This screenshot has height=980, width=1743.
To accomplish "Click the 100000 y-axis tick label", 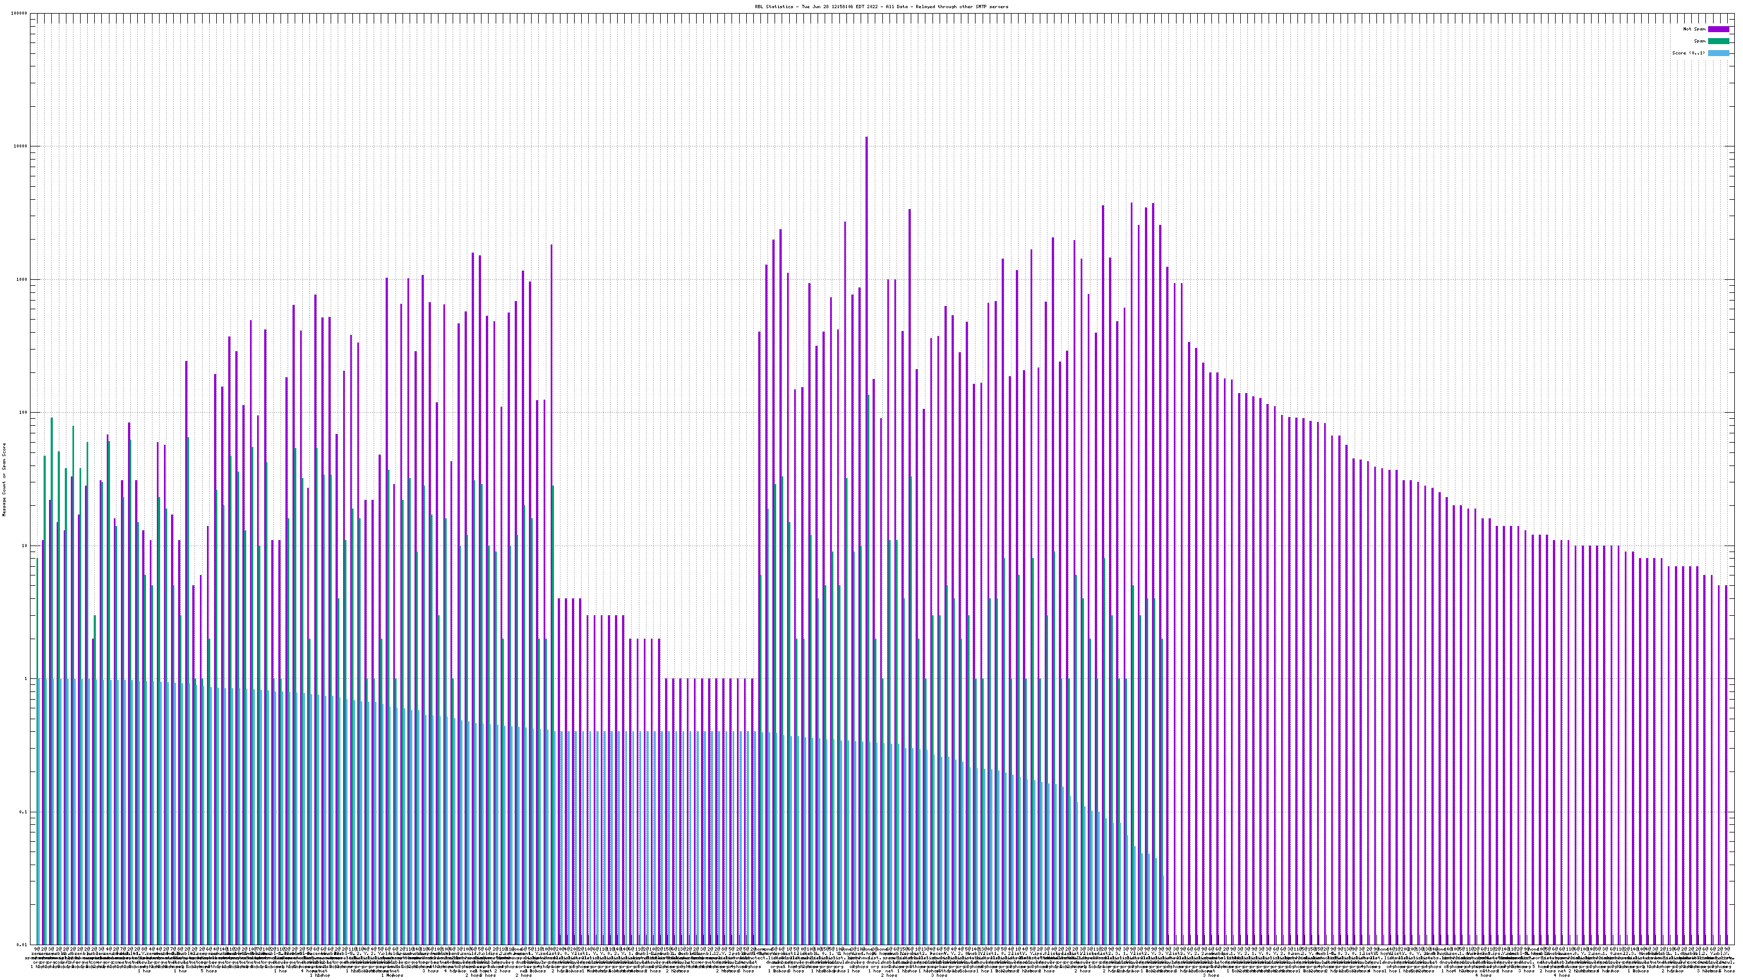I will pyautogui.click(x=20, y=14).
